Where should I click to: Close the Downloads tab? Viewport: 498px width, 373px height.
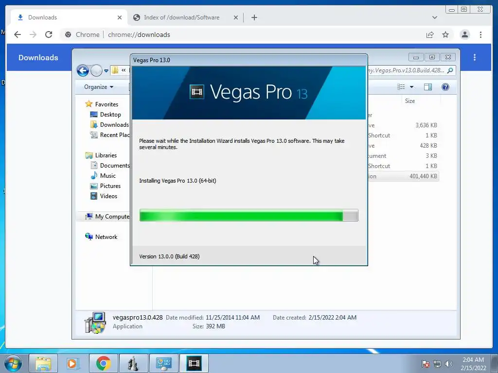[120, 17]
